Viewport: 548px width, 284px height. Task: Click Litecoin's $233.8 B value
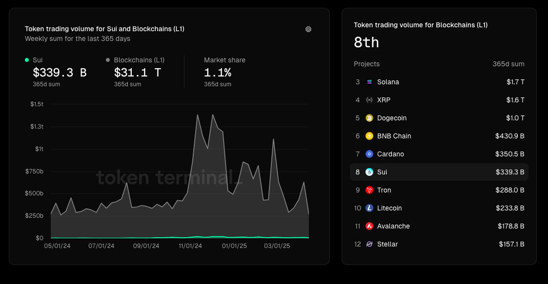[x=510, y=208]
